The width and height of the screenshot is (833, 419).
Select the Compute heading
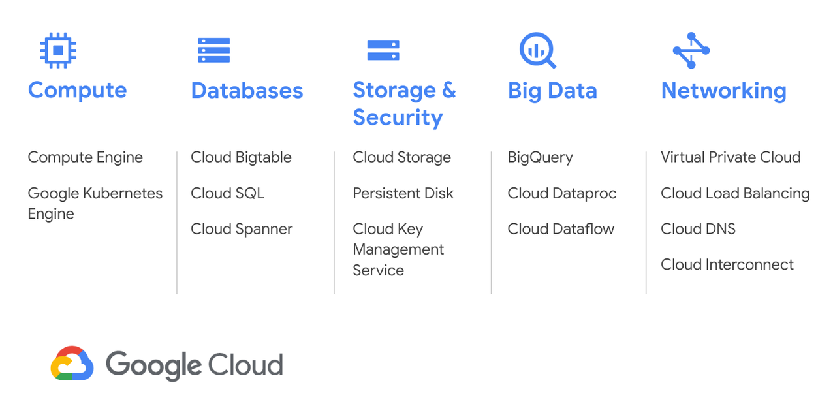point(78,90)
